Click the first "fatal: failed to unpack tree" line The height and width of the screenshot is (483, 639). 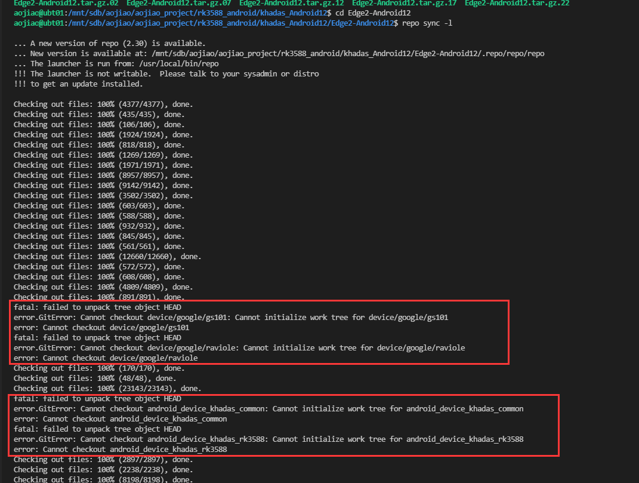click(97, 307)
